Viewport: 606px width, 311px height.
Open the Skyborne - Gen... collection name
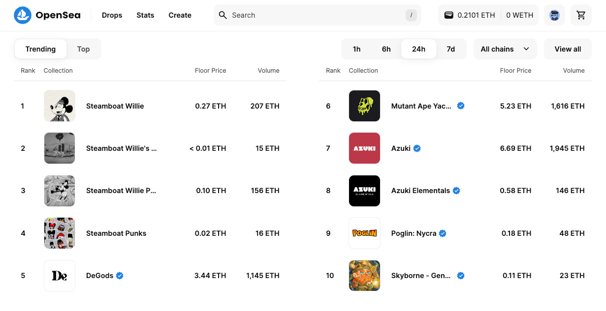click(421, 276)
